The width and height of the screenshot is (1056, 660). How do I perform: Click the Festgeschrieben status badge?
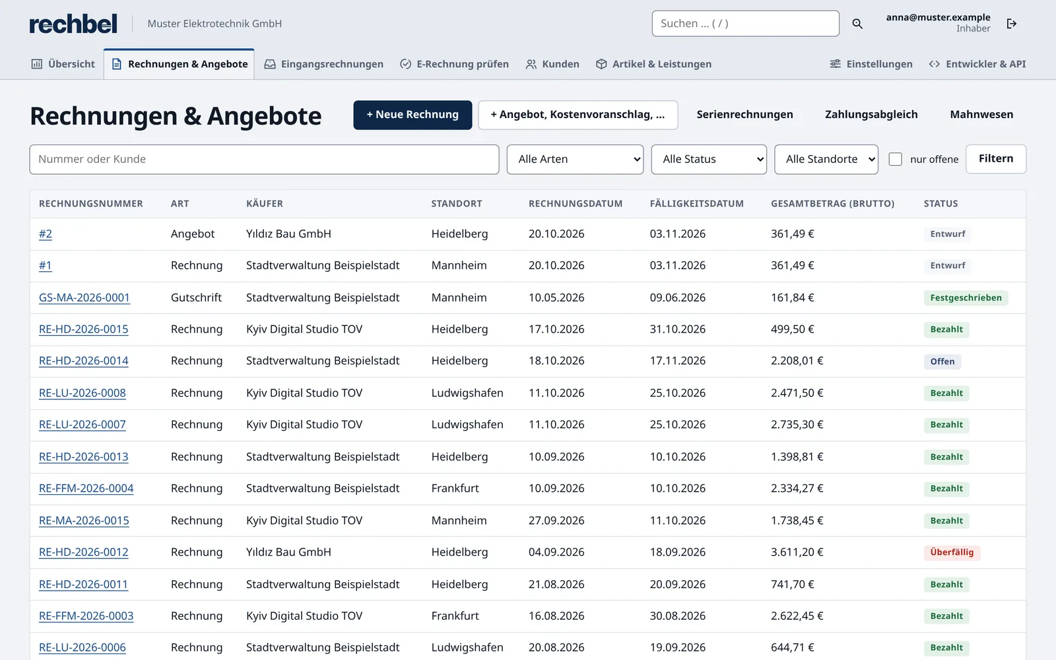coord(966,298)
